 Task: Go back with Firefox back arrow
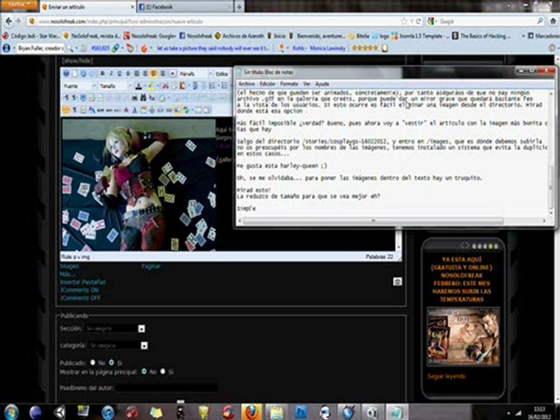(9, 22)
